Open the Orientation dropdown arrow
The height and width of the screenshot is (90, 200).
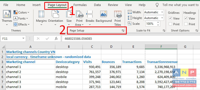point(55,24)
